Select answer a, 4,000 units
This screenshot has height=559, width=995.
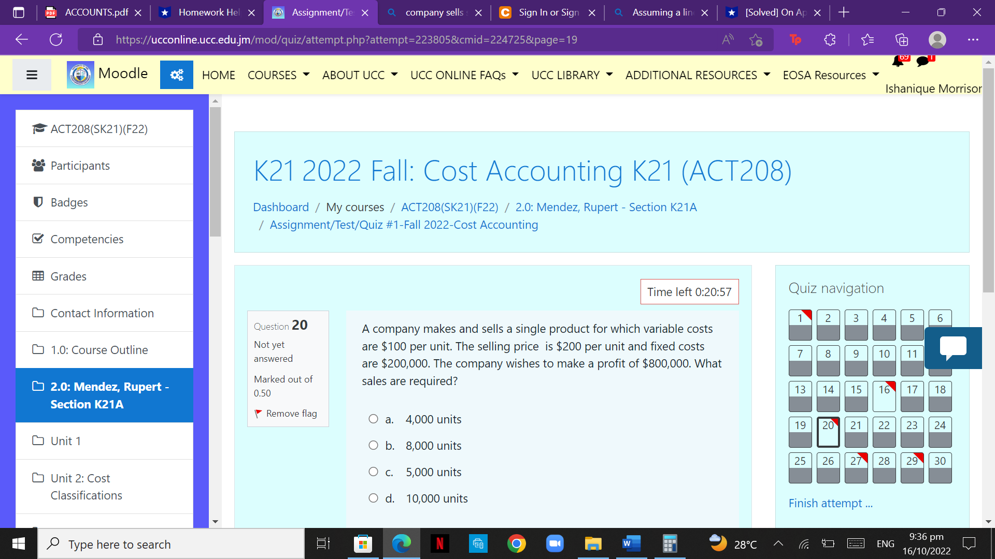(x=373, y=419)
